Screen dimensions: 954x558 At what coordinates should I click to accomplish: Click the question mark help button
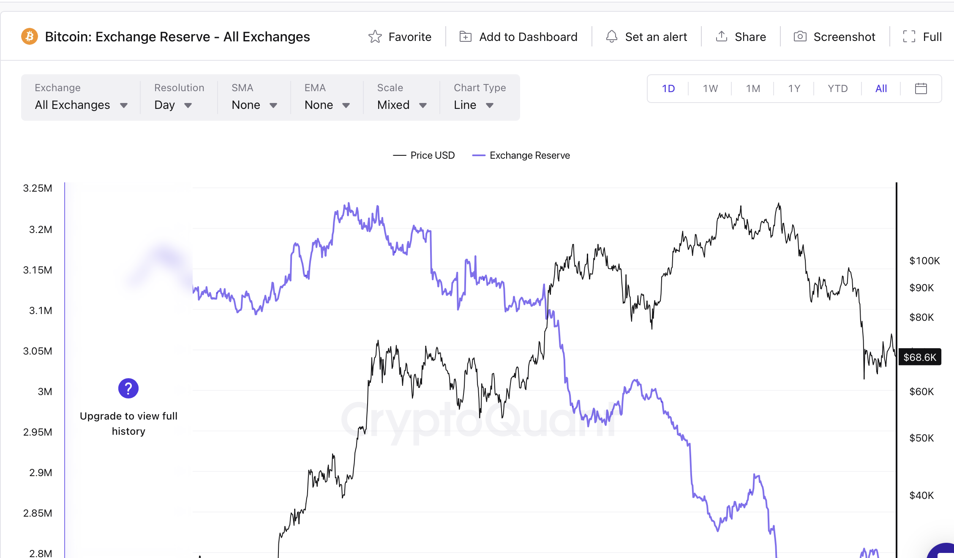click(x=128, y=387)
